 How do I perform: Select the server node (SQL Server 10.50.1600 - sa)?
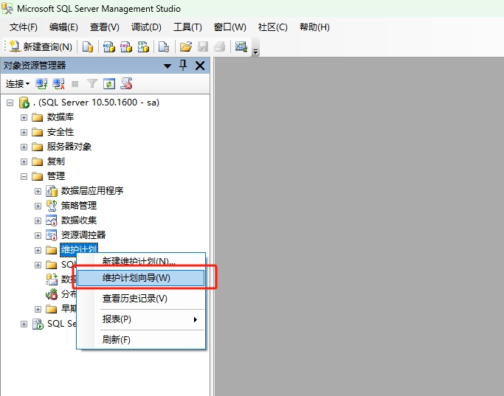pos(97,103)
